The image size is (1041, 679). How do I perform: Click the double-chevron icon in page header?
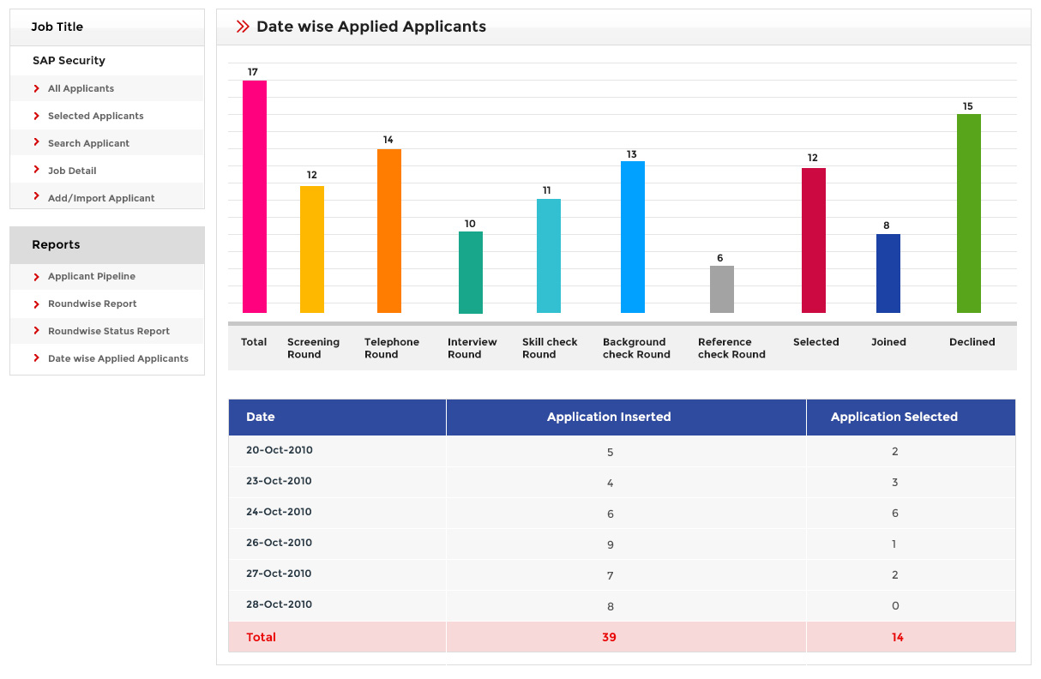point(243,27)
